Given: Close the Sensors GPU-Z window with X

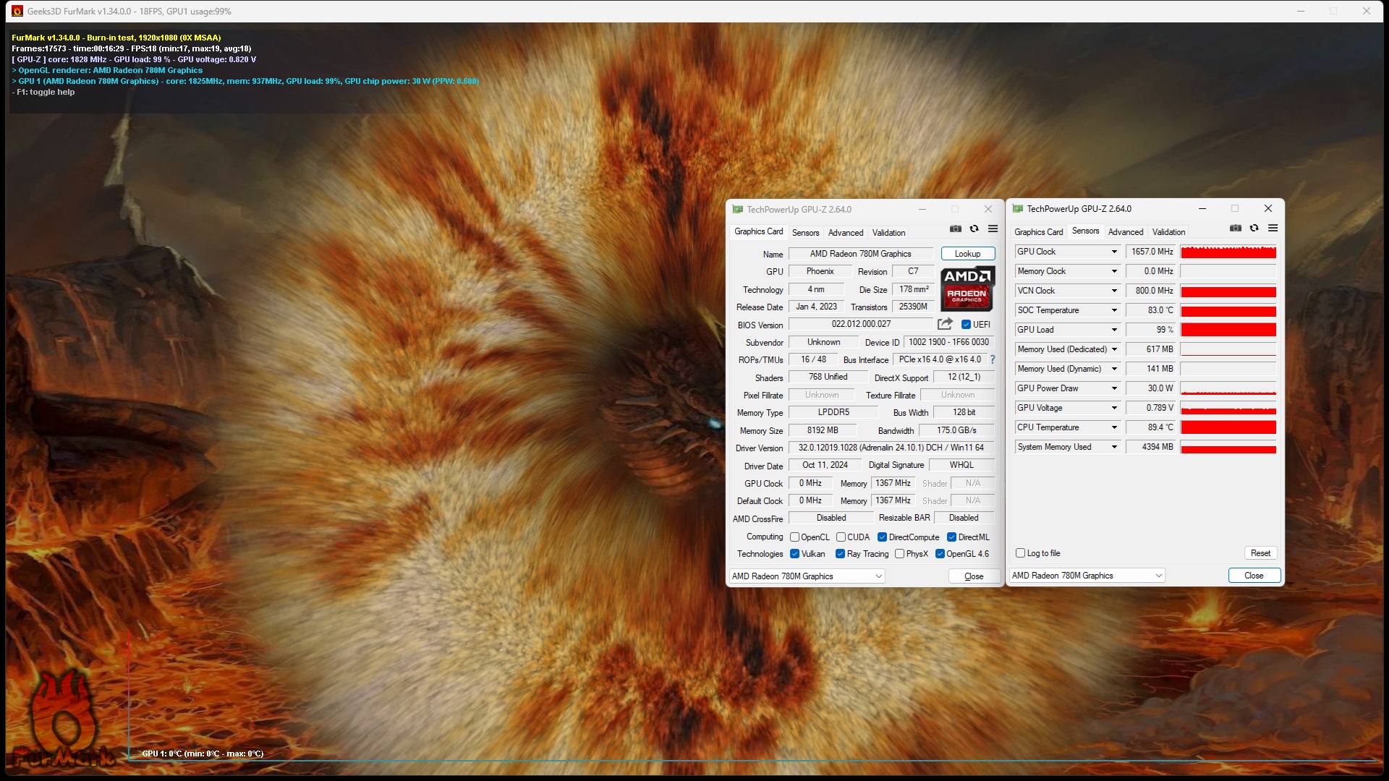Looking at the screenshot, I should (x=1268, y=209).
